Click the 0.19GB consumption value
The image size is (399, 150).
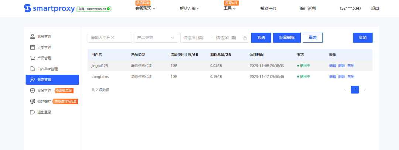[x=216, y=76]
